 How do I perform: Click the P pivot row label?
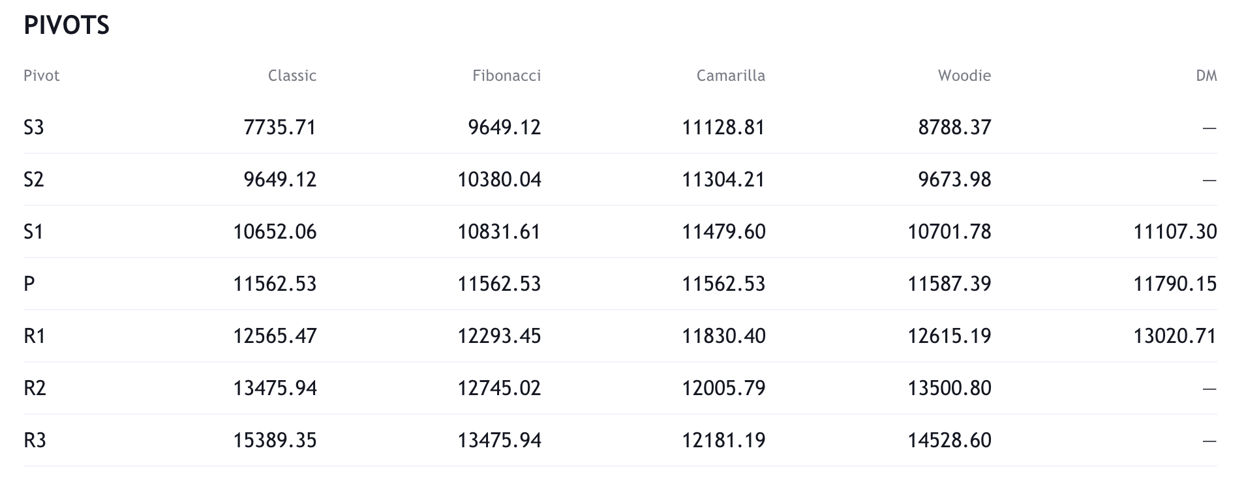(x=29, y=284)
